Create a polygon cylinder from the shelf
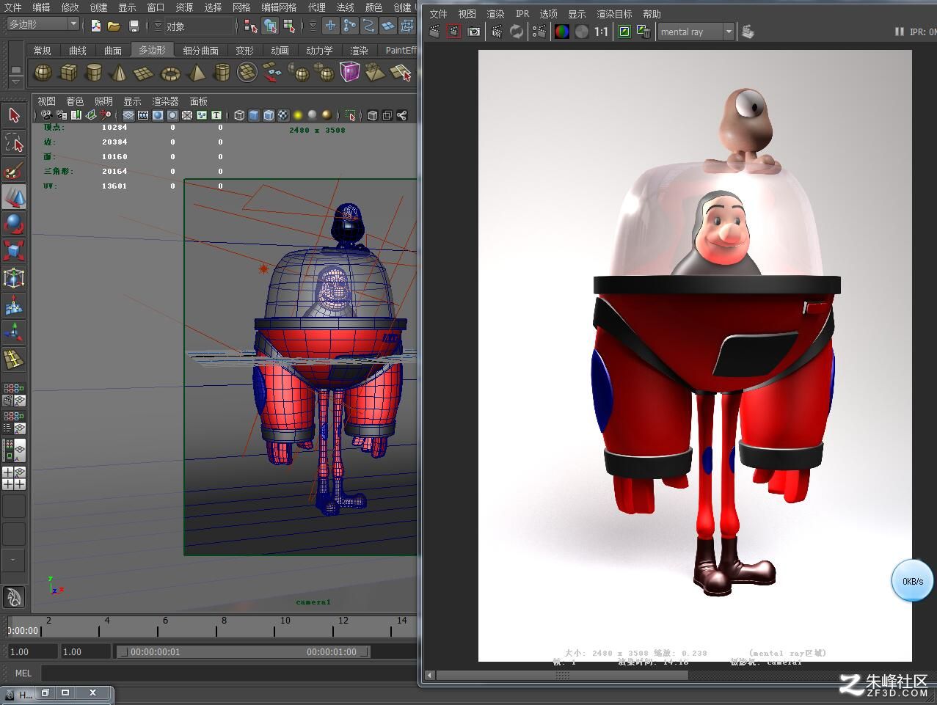The width and height of the screenshot is (937, 705). tap(93, 73)
